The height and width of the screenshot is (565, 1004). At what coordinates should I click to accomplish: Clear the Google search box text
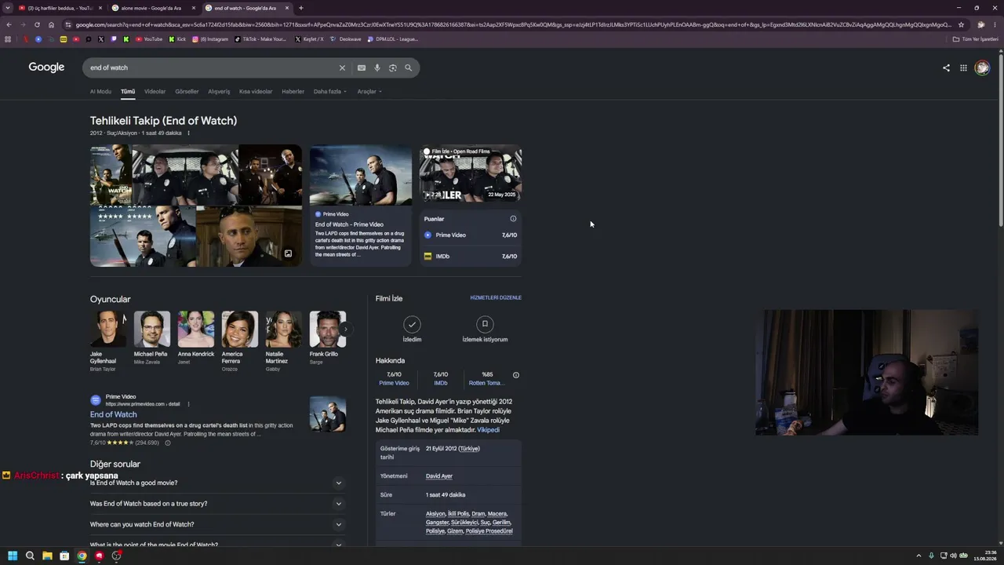342,67
